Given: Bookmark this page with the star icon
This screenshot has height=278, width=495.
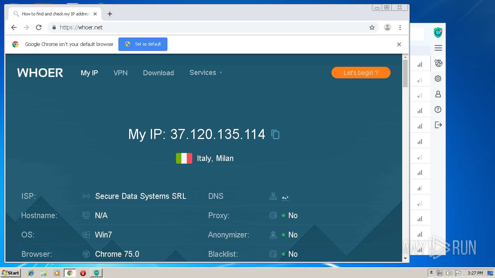Looking at the screenshot, I should (372, 27).
